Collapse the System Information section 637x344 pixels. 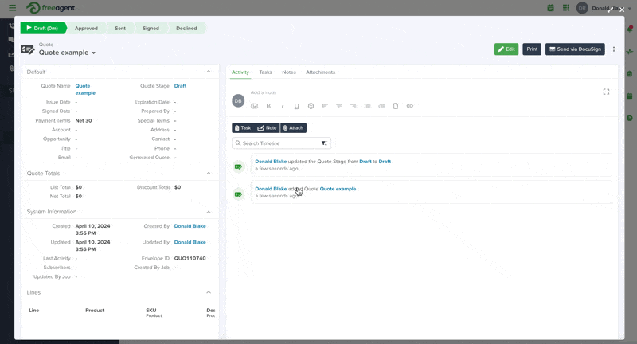pos(209,212)
